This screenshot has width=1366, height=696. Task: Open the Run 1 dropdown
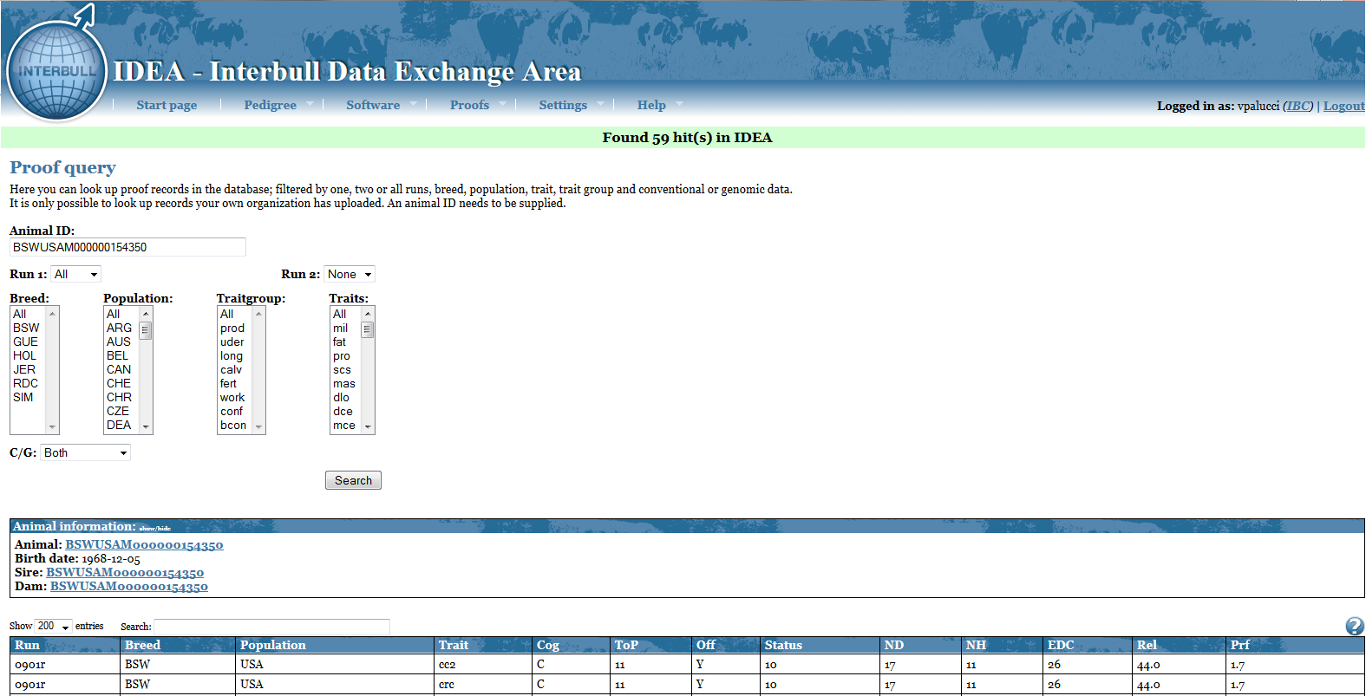click(x=75, y=274)
